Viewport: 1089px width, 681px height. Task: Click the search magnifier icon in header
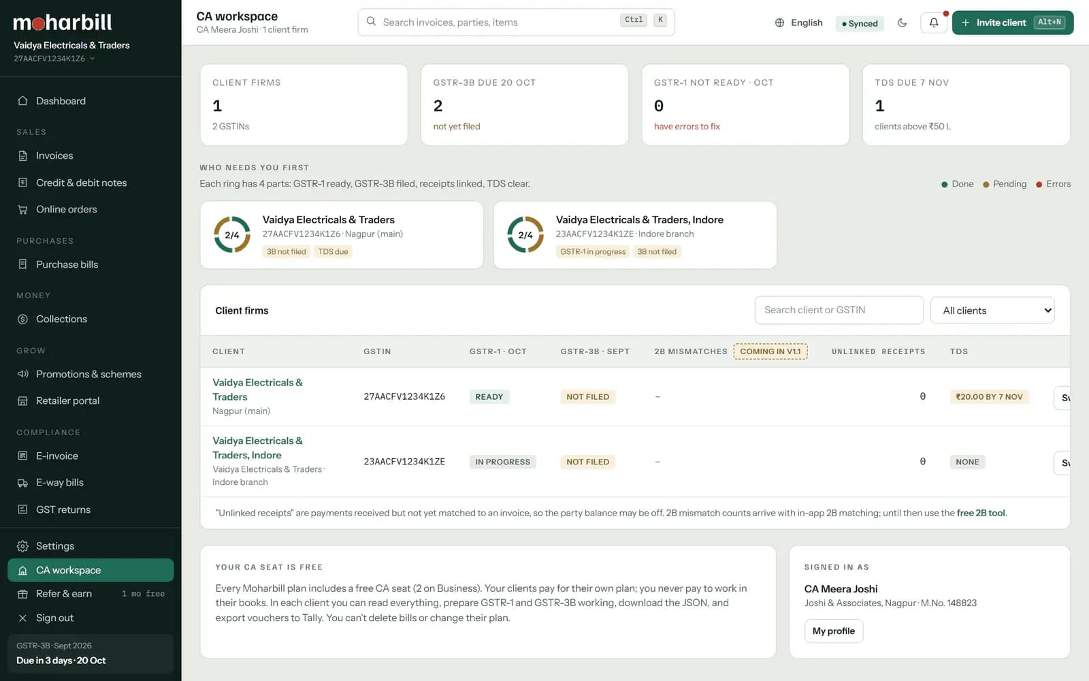point(371,22)
